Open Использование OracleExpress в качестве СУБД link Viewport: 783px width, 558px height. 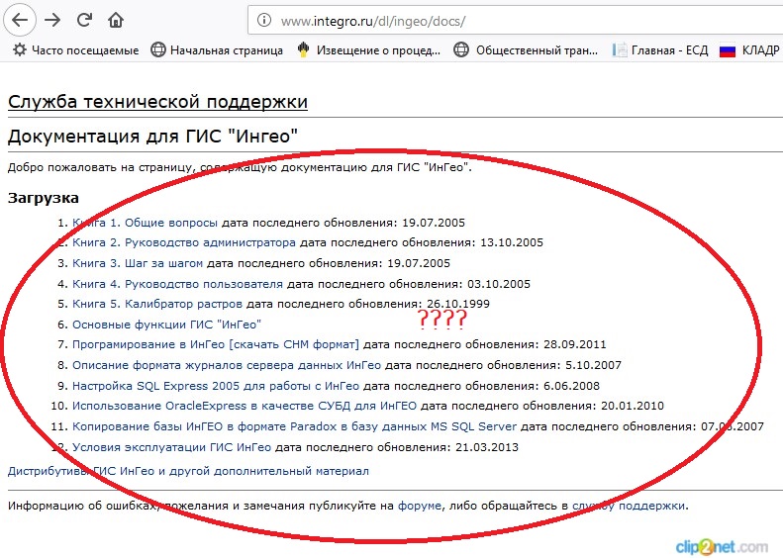(x=245, y=406)
